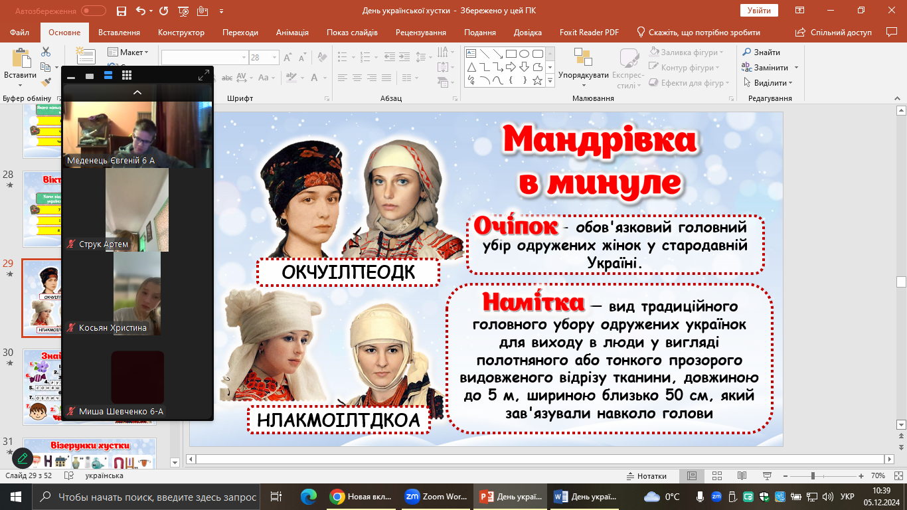Screen dimensions: 907x510
Task: Toggle the Автозбереження autosave switch
Action: 93,11
